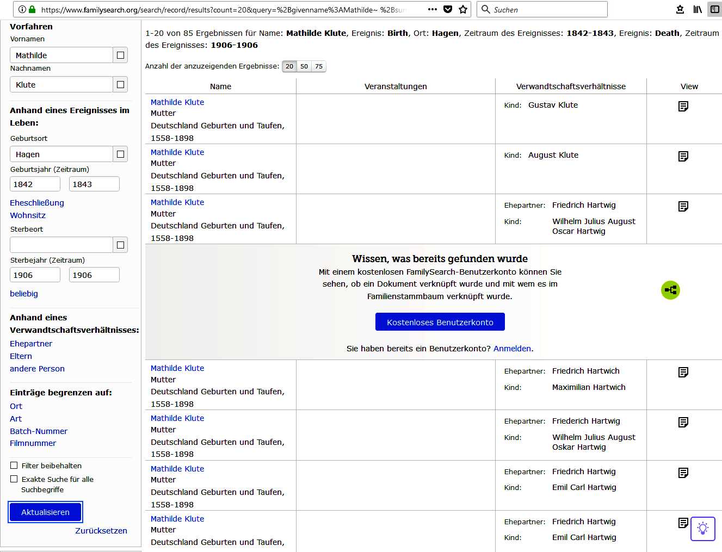Open the page actions three-dot menu

click(433, 9)
